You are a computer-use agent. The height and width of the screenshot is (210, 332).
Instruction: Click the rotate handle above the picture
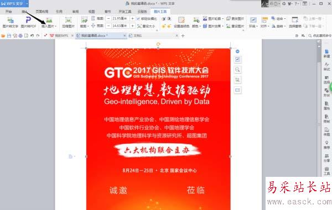158,44
